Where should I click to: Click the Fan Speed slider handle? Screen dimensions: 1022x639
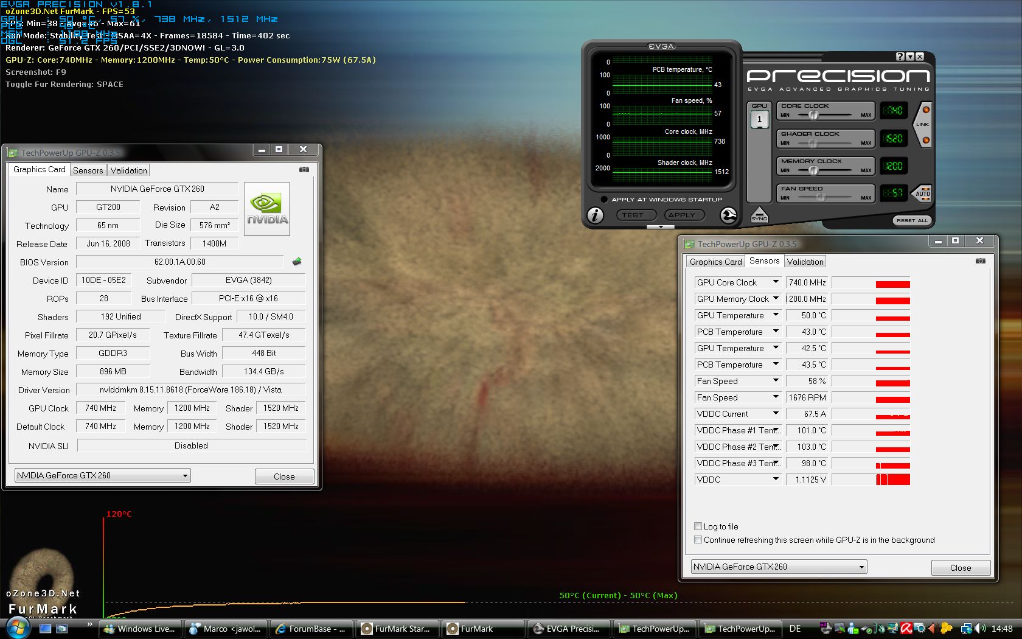click(x=821, y=198)
